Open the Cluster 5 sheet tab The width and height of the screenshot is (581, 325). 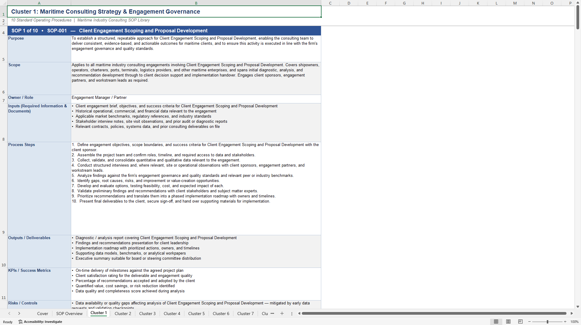pyautogui.click(x=196, y=314)
